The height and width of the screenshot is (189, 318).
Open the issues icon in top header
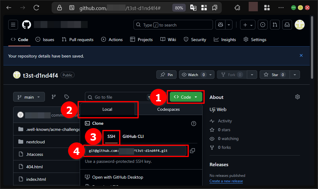click(x=263, y=25)
